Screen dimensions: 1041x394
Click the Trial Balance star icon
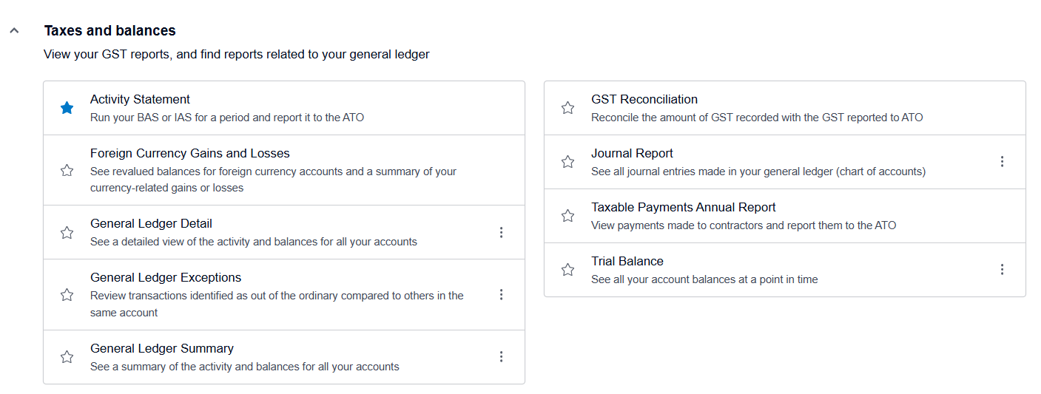point(567,270)
